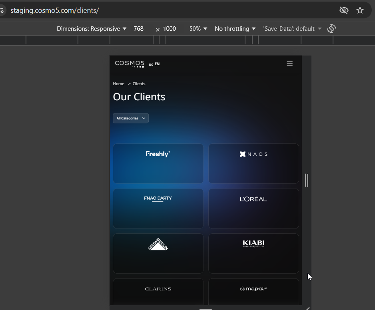Click the viewport height field 1000

(x=170, y=29)
